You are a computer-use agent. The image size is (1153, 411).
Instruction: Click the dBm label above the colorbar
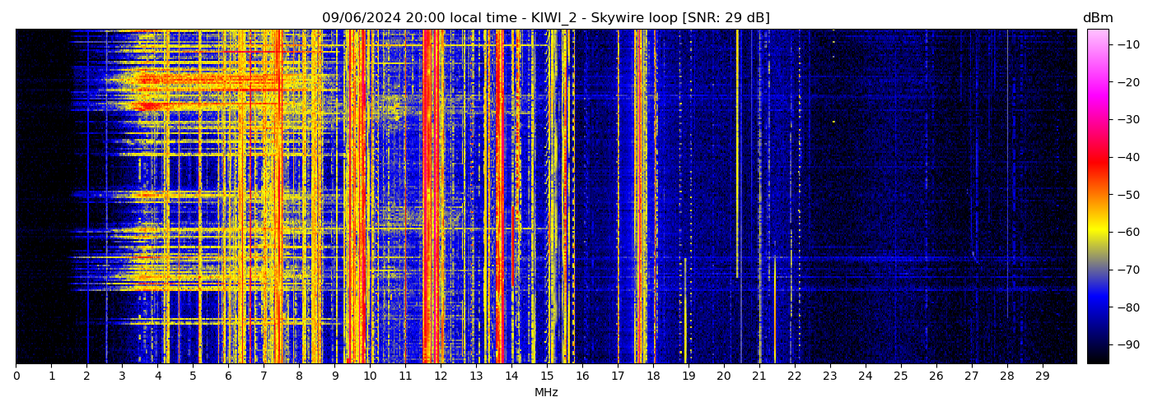tap(1097, 18)
